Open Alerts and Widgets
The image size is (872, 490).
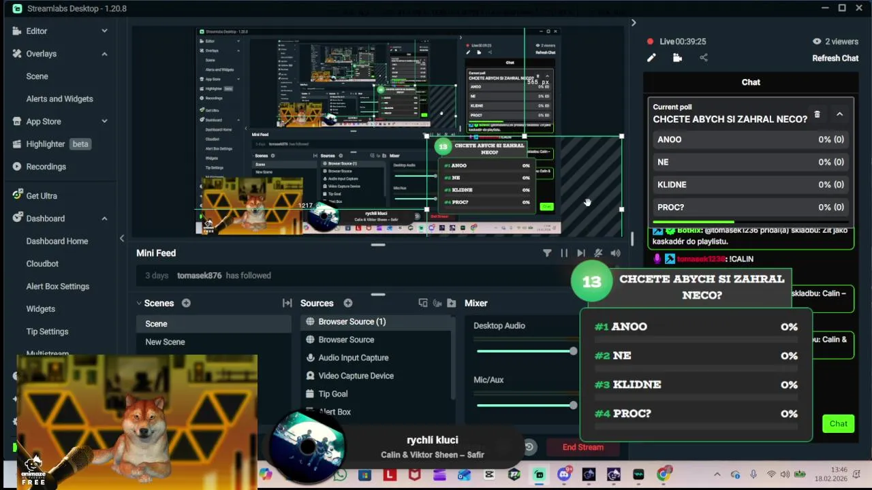pos(59,99)
